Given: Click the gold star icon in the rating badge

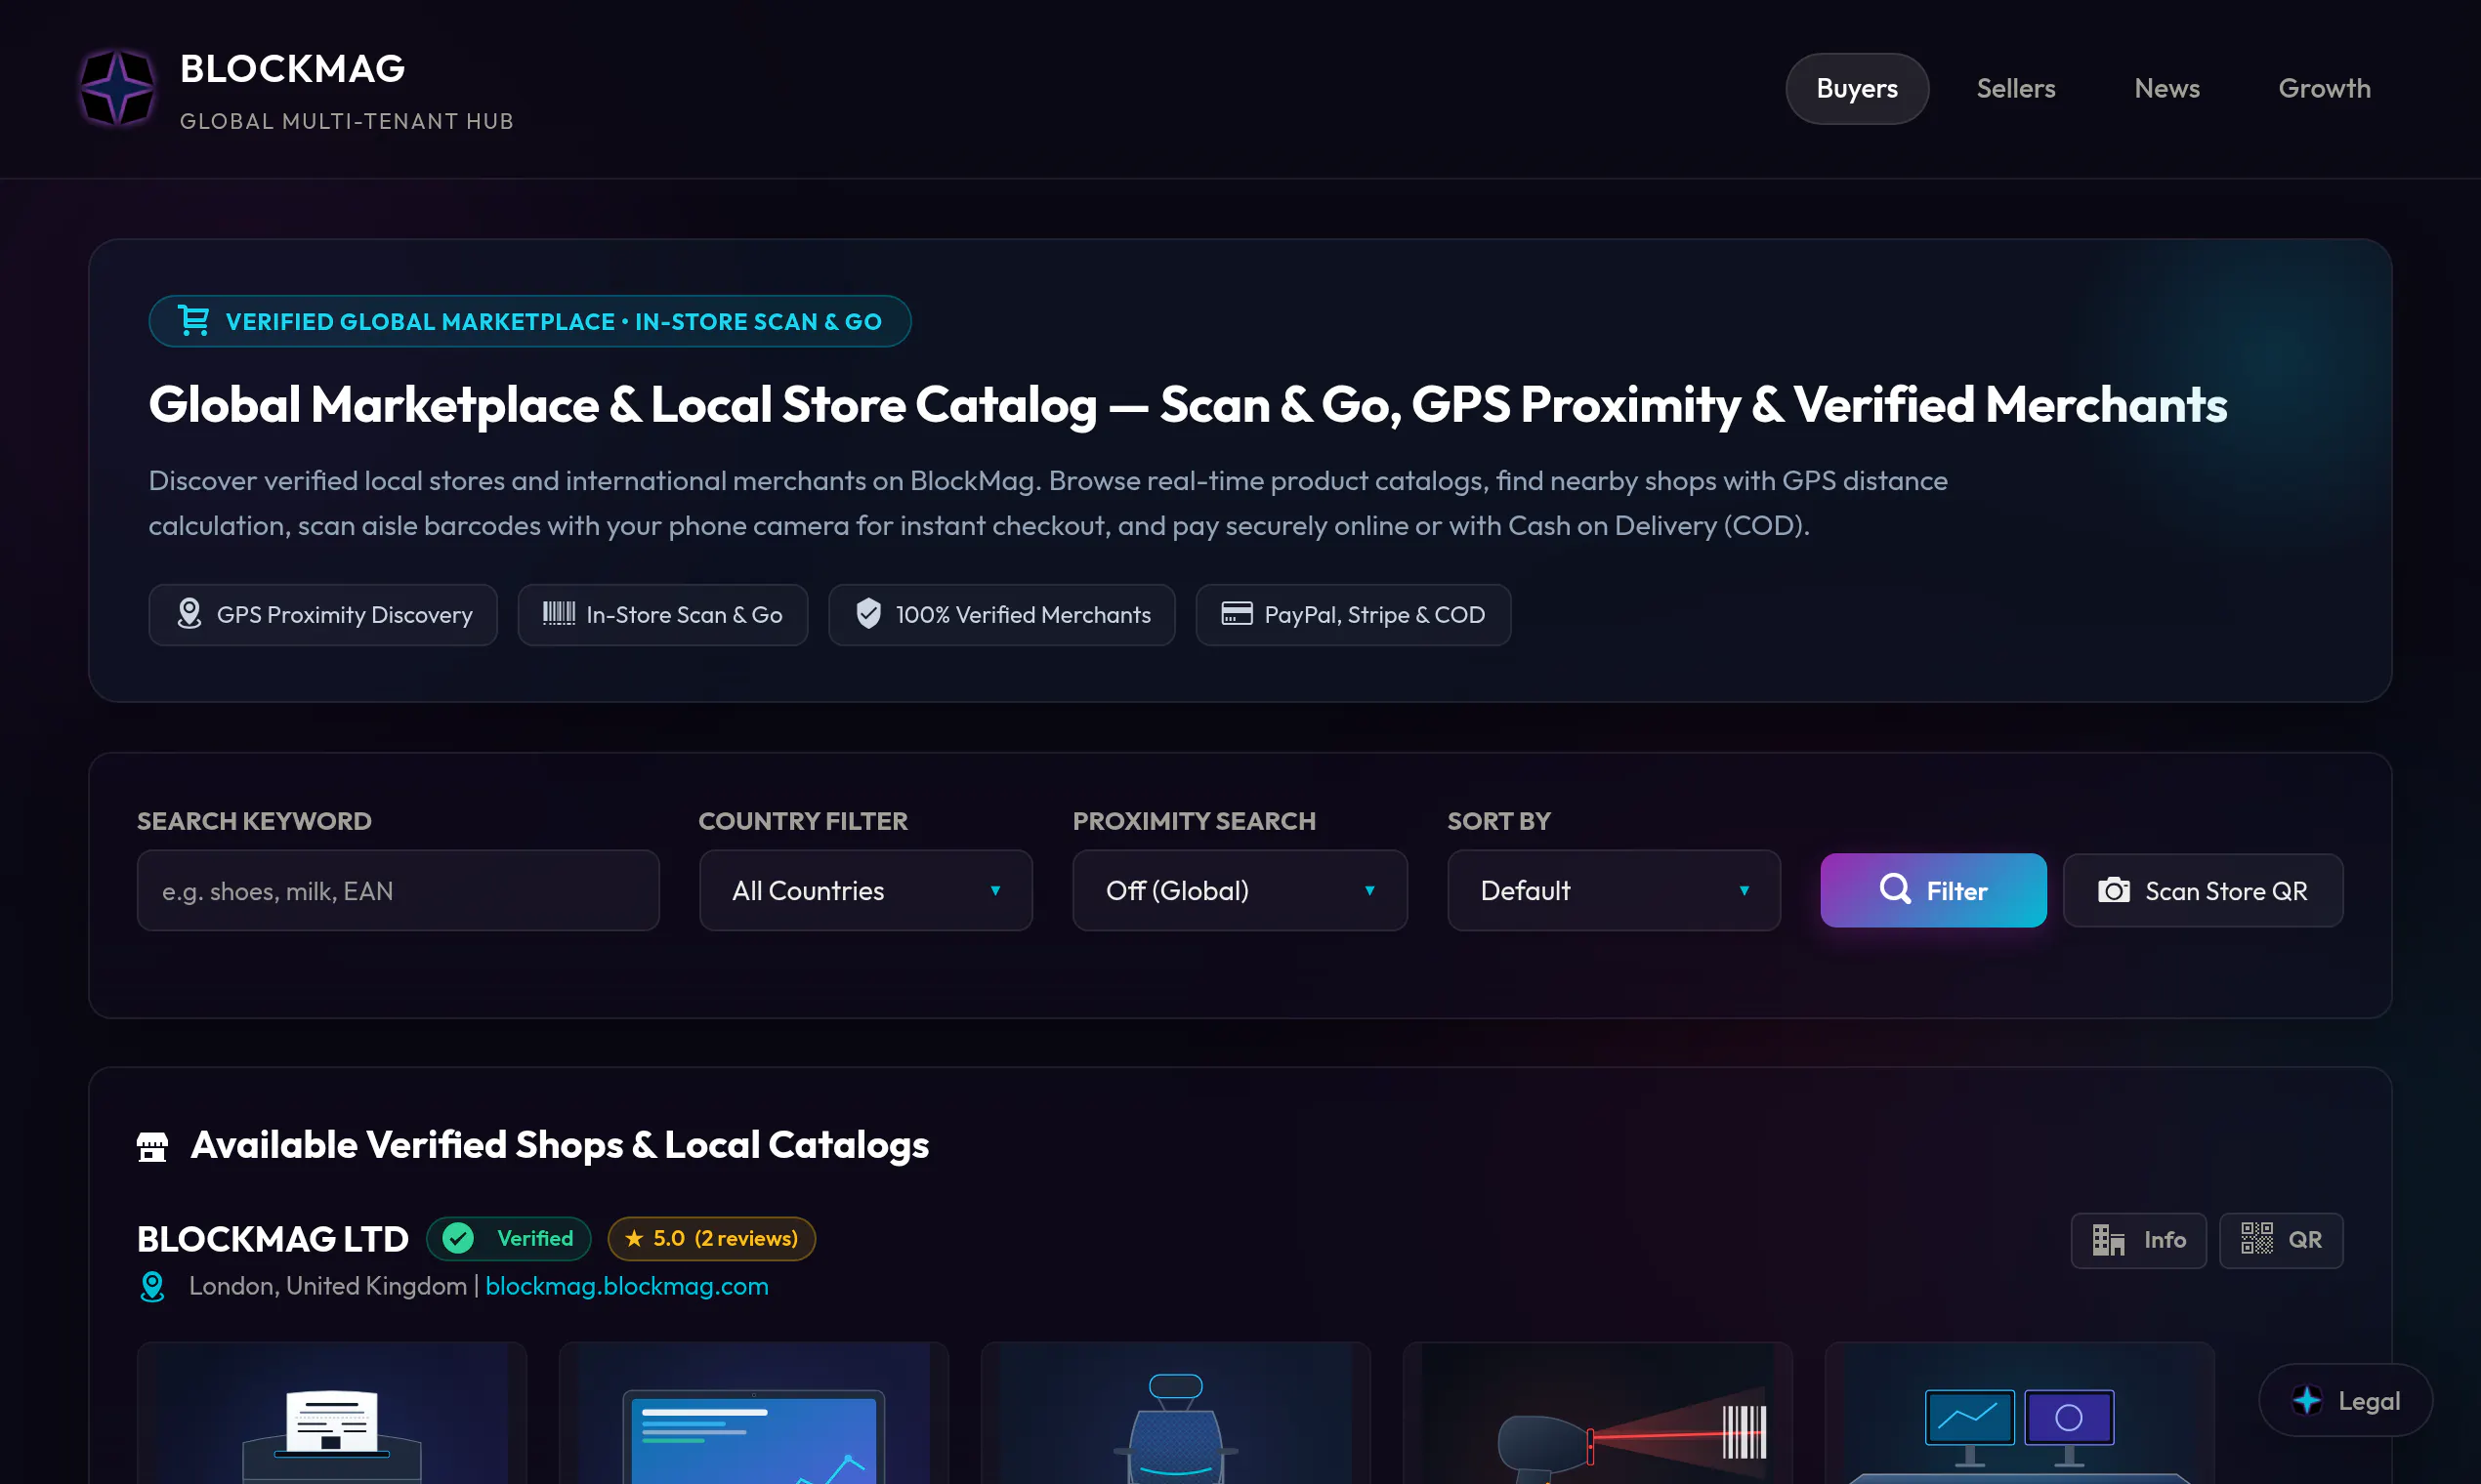Looking at the screenshot, I should point(633,1239).
